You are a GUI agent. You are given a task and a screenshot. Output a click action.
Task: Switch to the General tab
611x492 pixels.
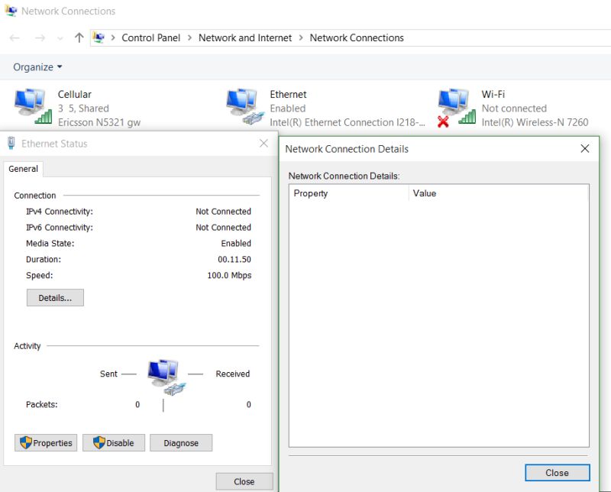[23, 169]
